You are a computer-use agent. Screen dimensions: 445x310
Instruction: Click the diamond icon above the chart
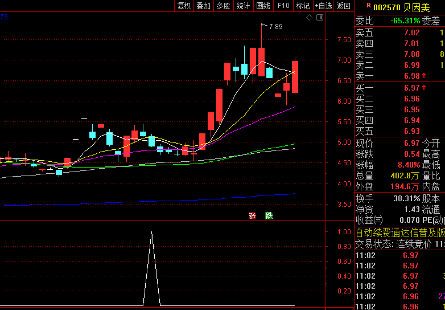pos(309,18)
